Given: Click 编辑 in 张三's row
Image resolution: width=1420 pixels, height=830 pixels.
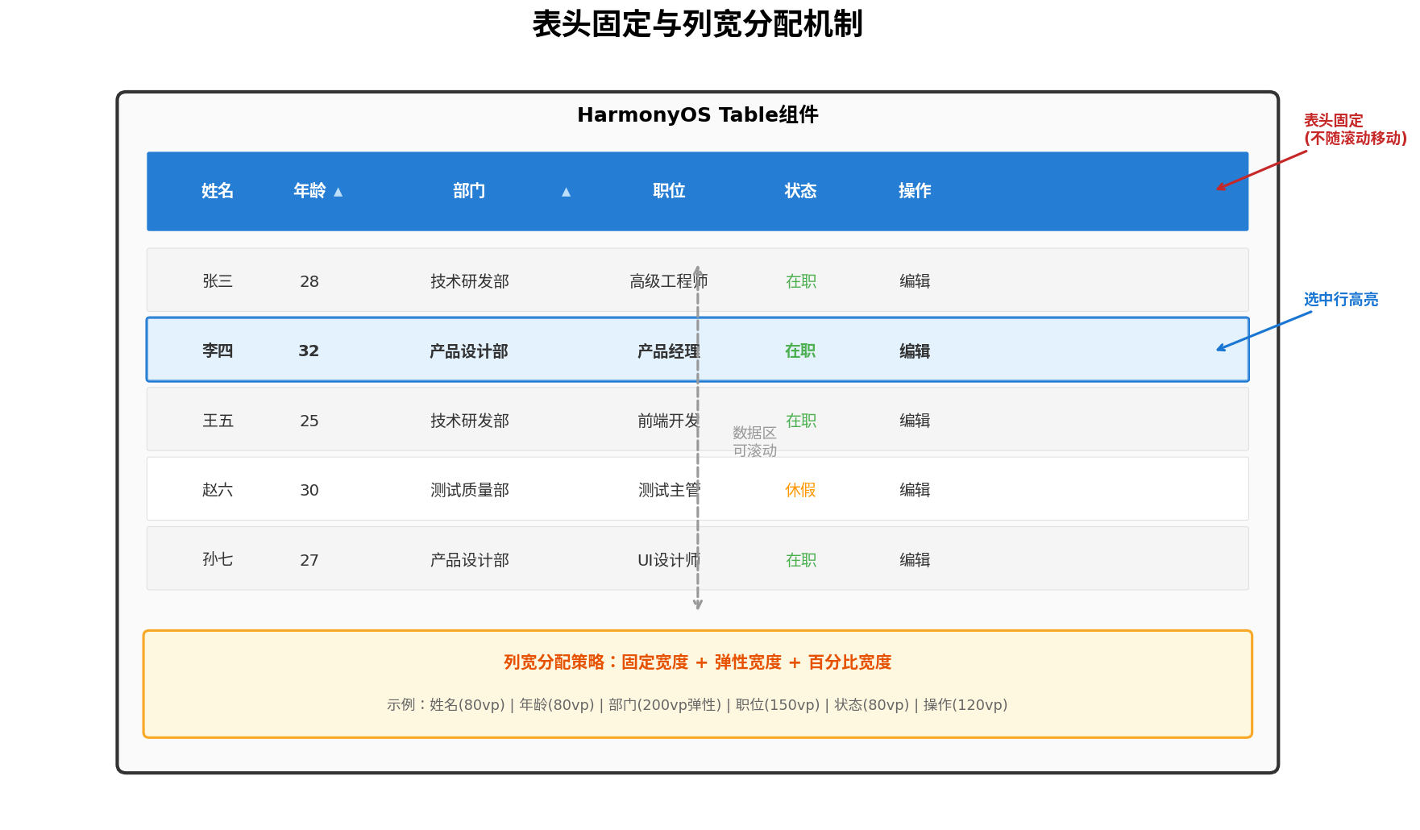Looking at the screenshot, I should point(915,281).
